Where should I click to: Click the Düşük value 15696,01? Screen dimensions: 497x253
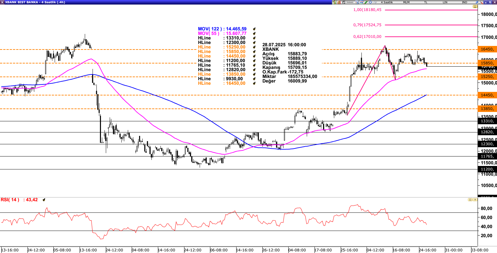[x=297, y=63]
